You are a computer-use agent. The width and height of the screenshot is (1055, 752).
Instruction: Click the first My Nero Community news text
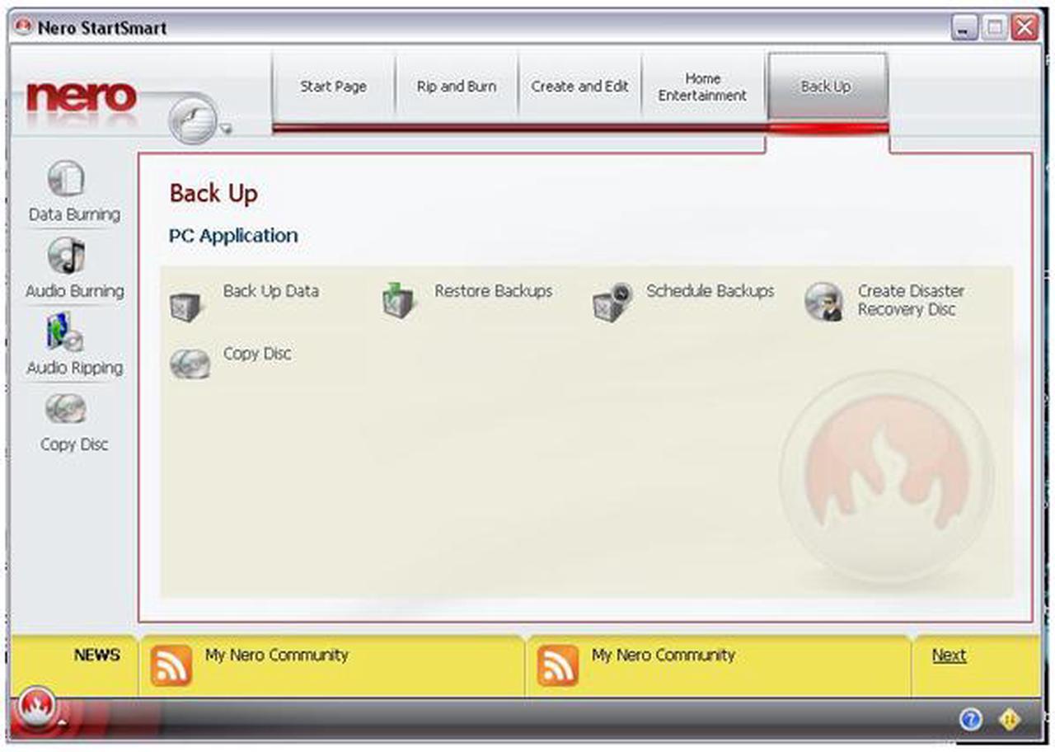[276, 656]
